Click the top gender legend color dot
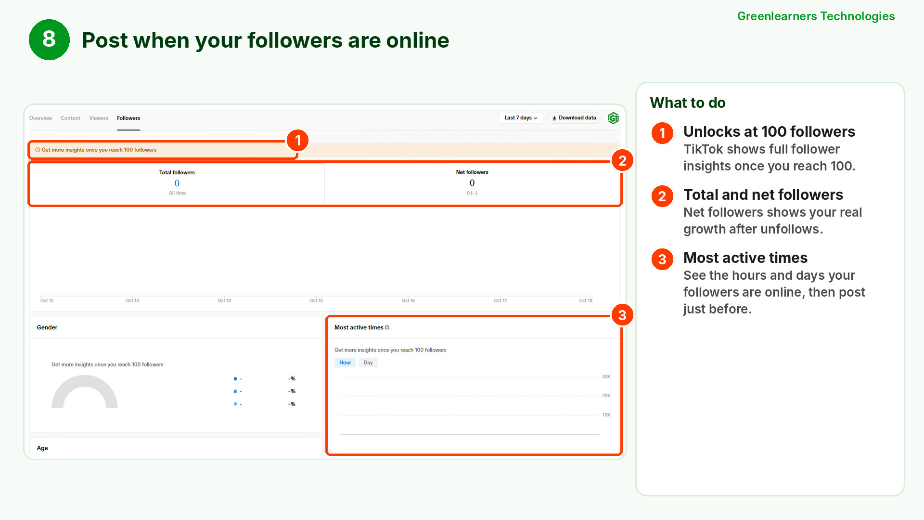 (x=235, y=379)
